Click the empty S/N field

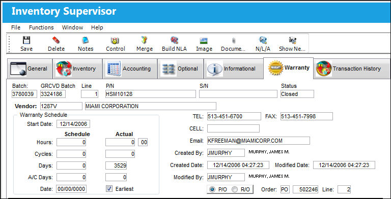tap(238, 94)
